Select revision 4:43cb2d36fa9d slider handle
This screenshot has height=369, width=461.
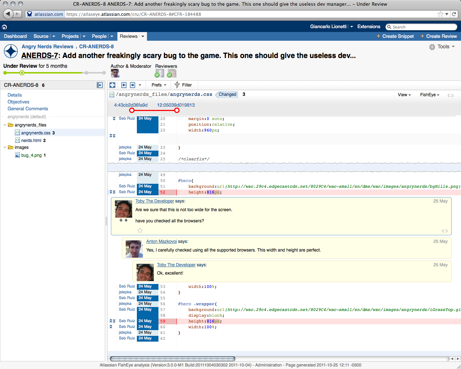tap(132, 110)
